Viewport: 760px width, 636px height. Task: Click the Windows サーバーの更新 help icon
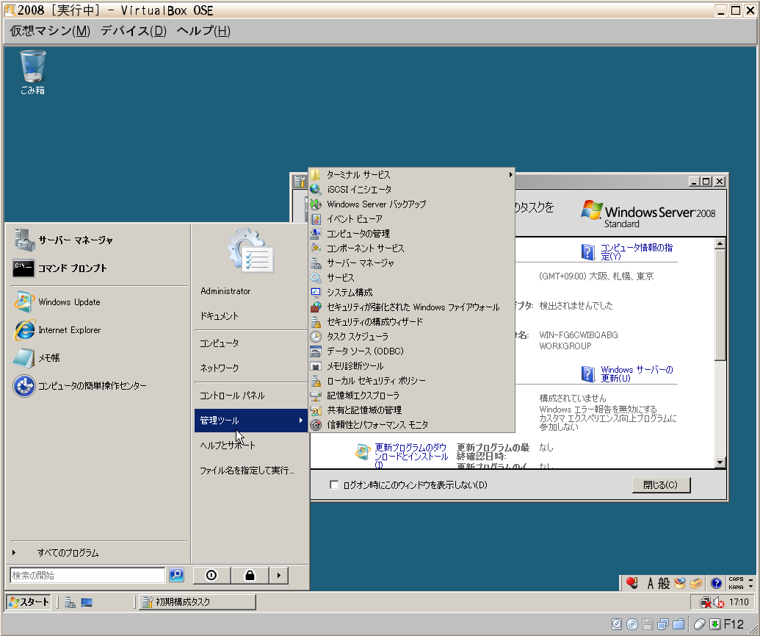coord(588,374)
